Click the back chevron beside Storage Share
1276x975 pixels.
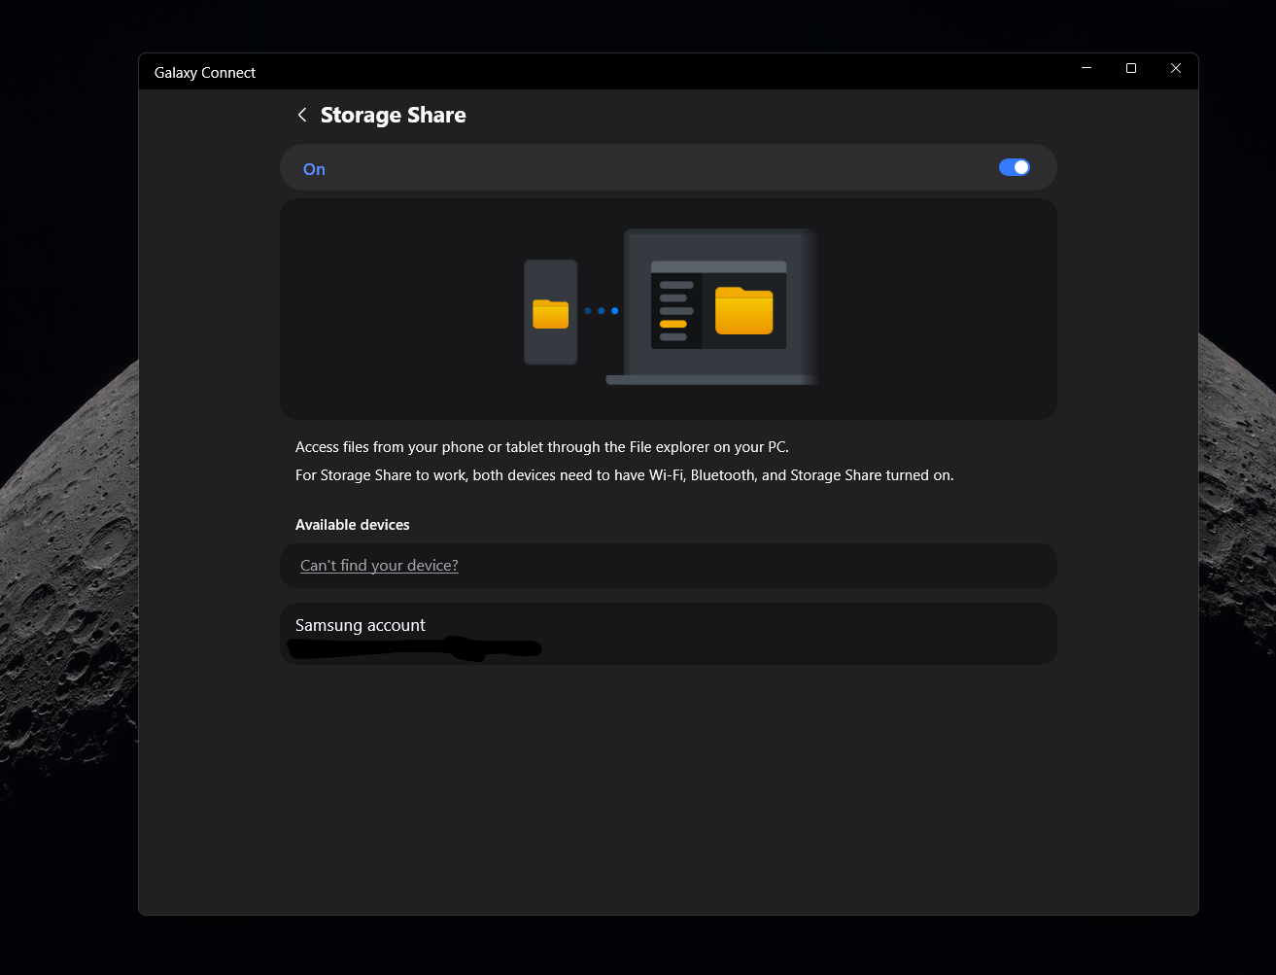click(302, 114)
